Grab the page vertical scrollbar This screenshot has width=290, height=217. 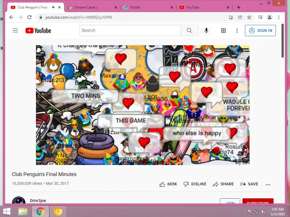pos(283,41)
